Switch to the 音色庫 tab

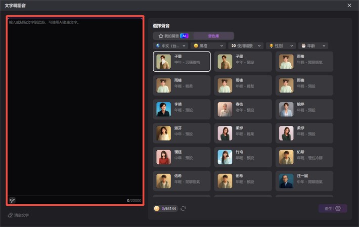point(213,36)
